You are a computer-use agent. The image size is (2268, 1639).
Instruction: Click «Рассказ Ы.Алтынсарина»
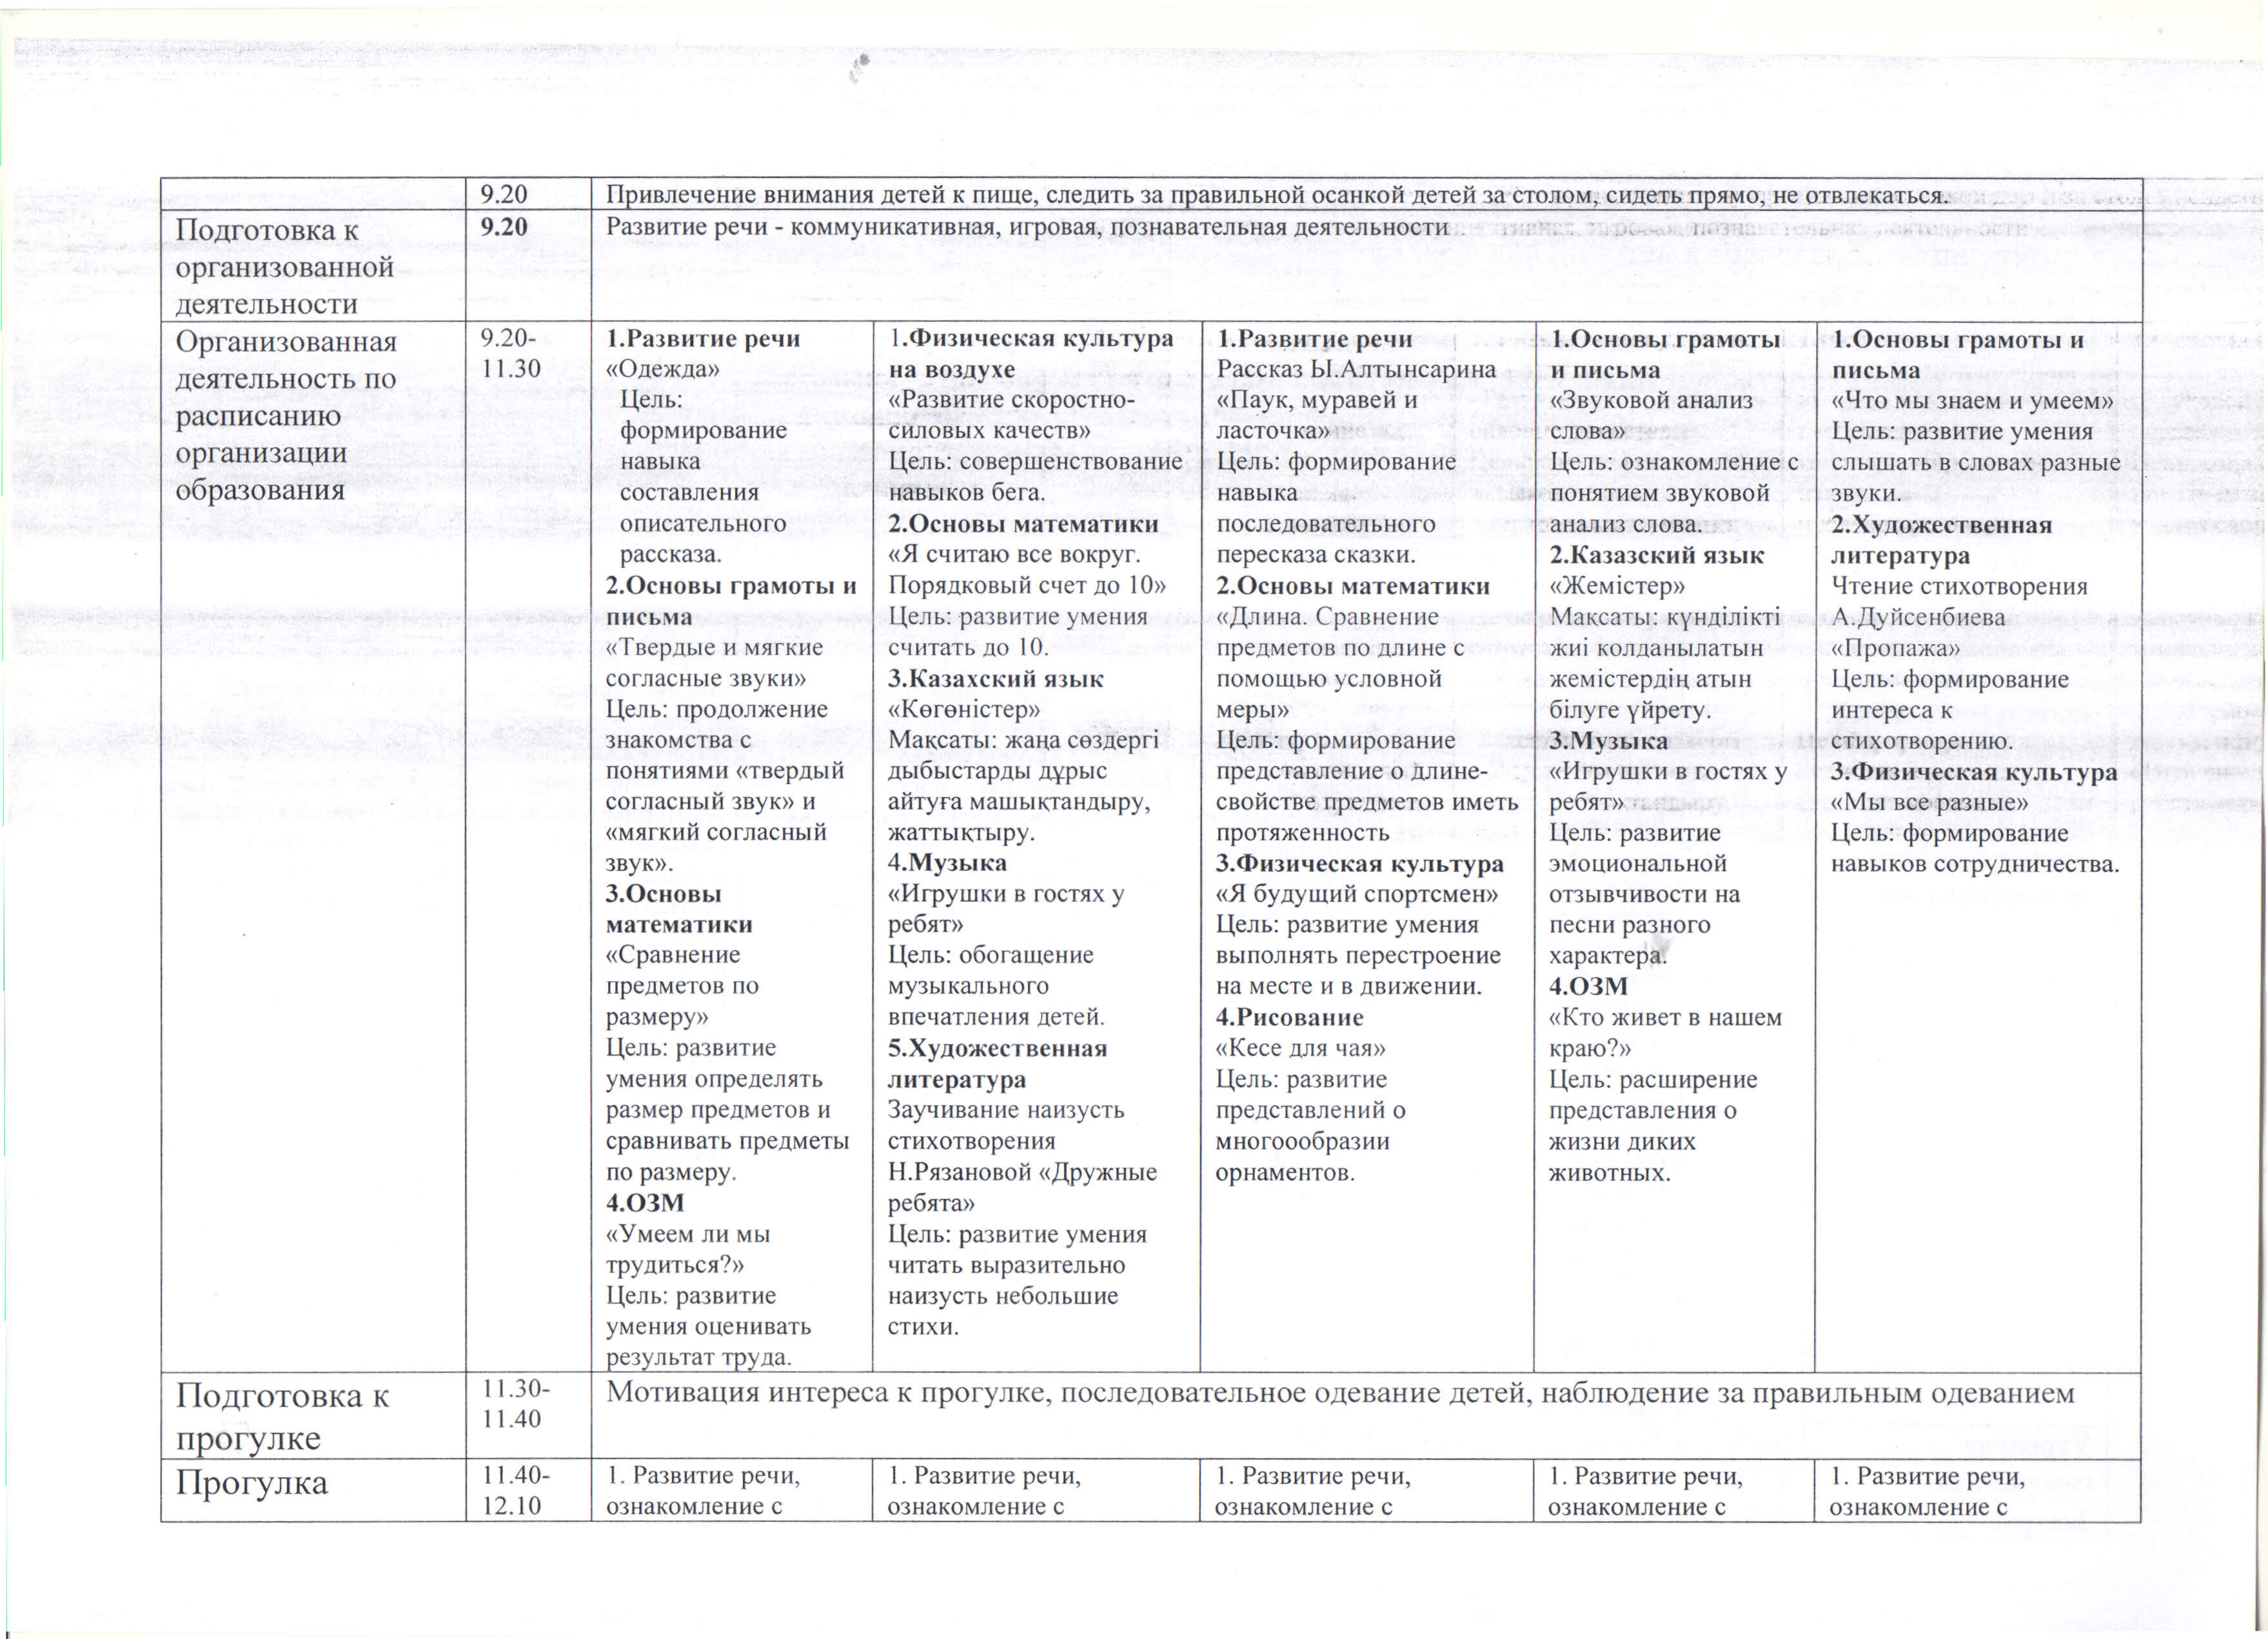(x=1356, y=369)
